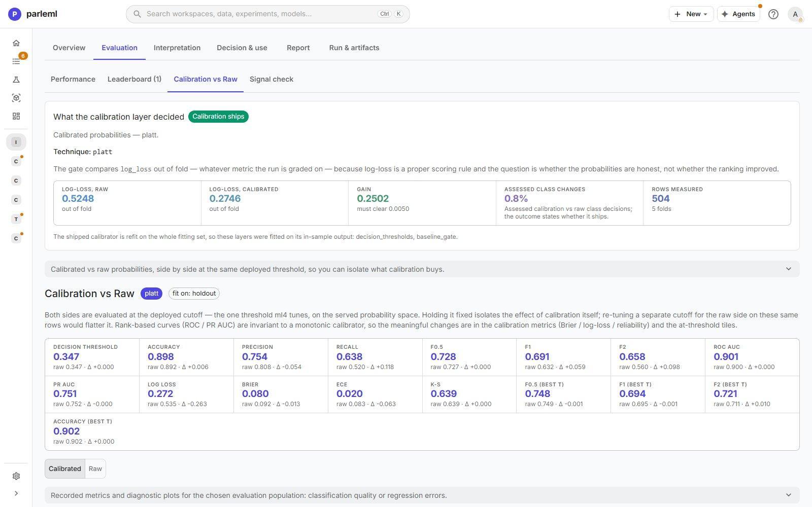Click the 'Calibration ships' status badge
812x507 pixels.
(218, 117)
